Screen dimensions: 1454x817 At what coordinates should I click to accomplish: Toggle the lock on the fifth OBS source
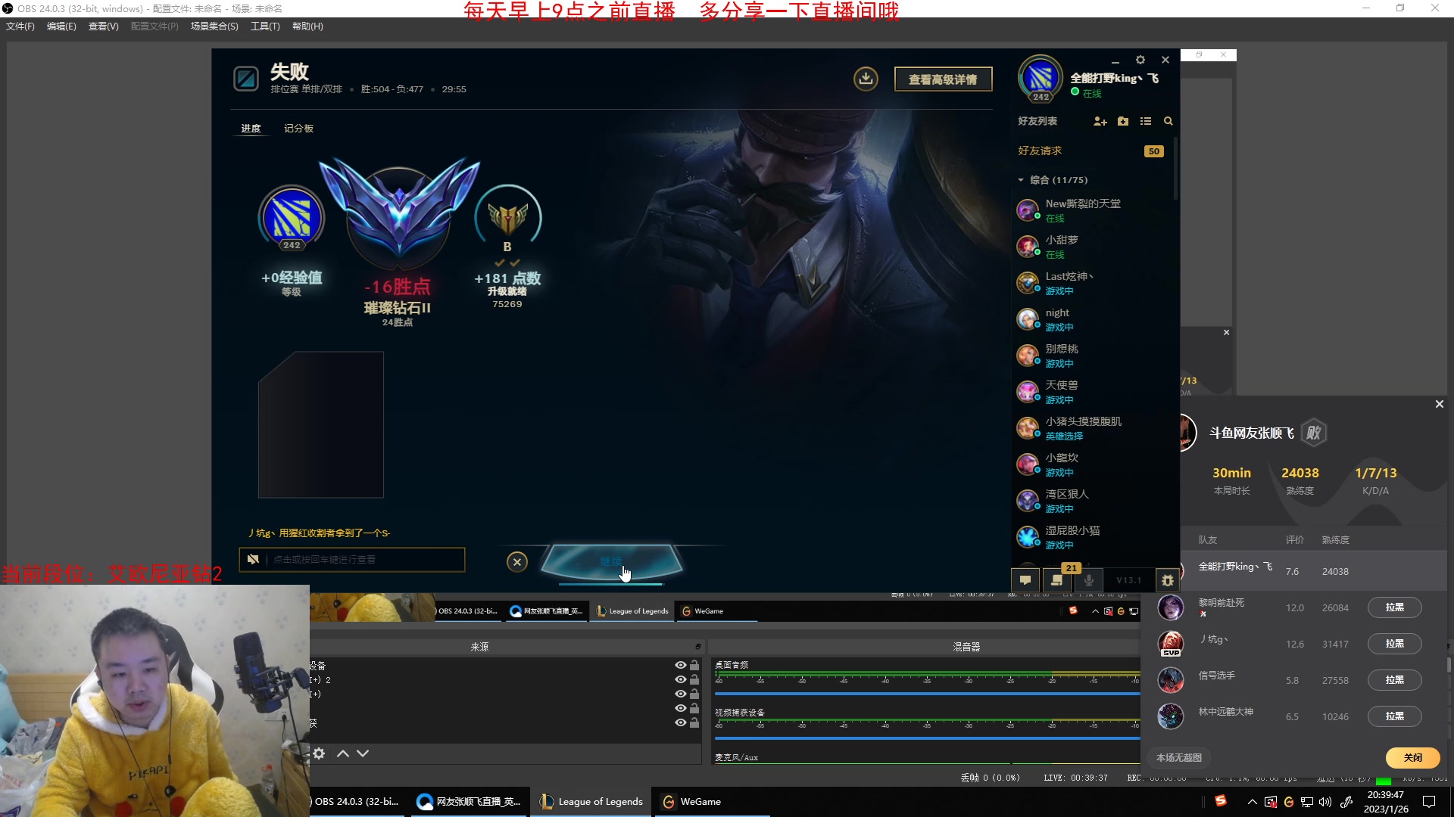coord(694,722)
